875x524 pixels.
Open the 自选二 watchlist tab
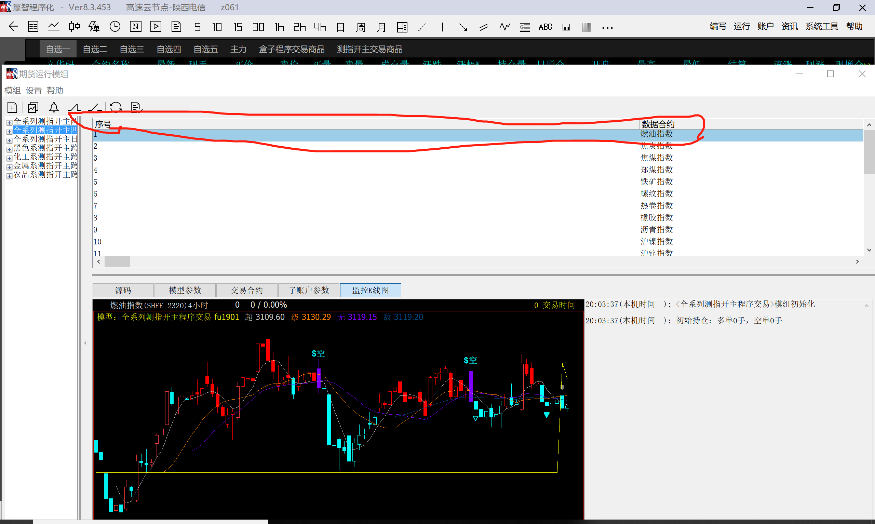coord(95,49)
